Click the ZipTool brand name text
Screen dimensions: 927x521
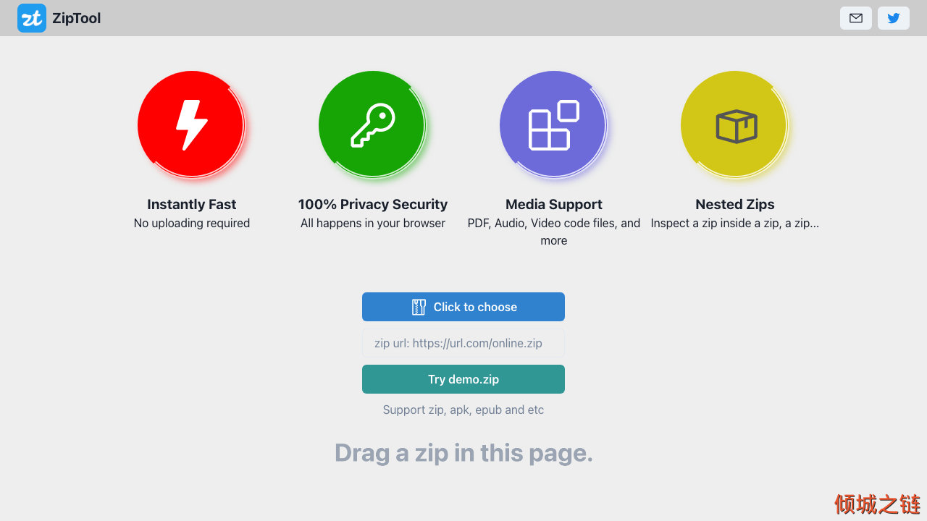pos(77,18)
